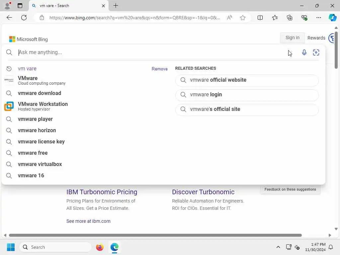Open the Read aloud icon
340x255 pixels.
click(229, 18)
